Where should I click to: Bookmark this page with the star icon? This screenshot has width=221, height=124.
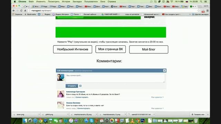[x=199, y=11]
